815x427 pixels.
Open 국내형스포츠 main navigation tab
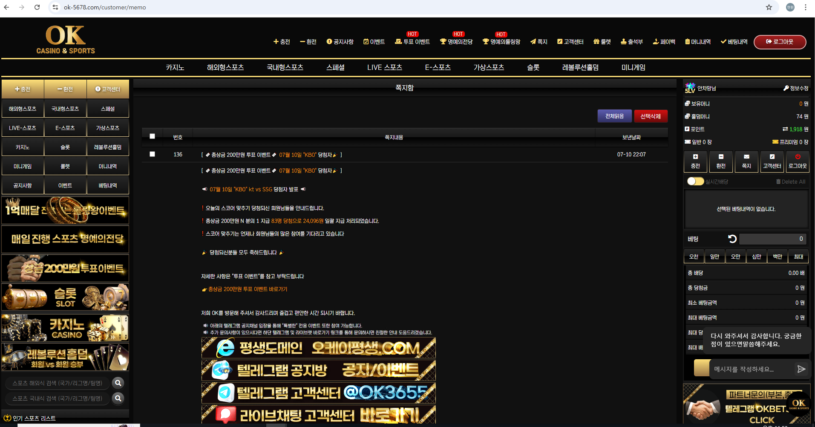(285, 67)
